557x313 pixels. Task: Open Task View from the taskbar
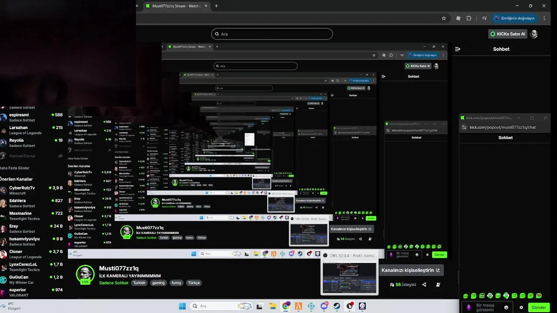259,306
